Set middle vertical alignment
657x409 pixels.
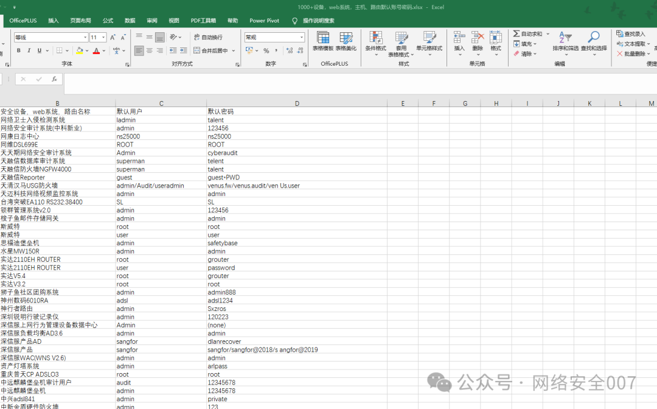pyautogui.click(x=149, y=37)
